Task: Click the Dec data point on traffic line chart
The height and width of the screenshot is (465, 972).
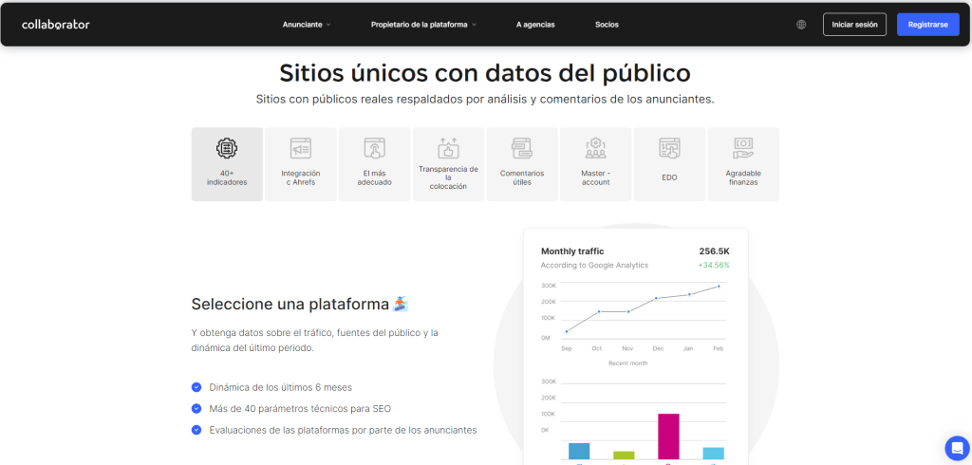Action: pos(656,298)
